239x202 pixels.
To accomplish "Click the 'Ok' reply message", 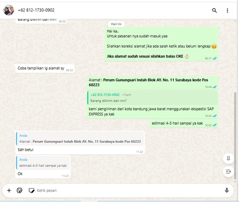I will (20, 174).
